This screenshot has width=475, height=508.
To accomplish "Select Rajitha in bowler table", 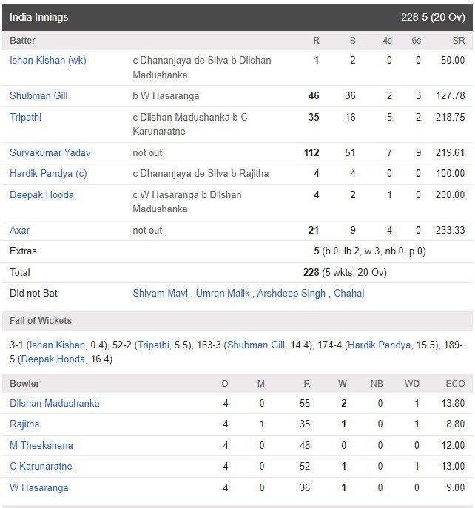I will 24,424.
